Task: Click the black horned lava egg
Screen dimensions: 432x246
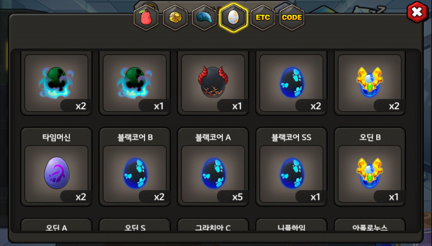Action: point(213,83)
